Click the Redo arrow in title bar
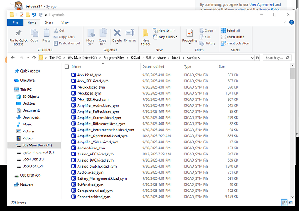 41,15
